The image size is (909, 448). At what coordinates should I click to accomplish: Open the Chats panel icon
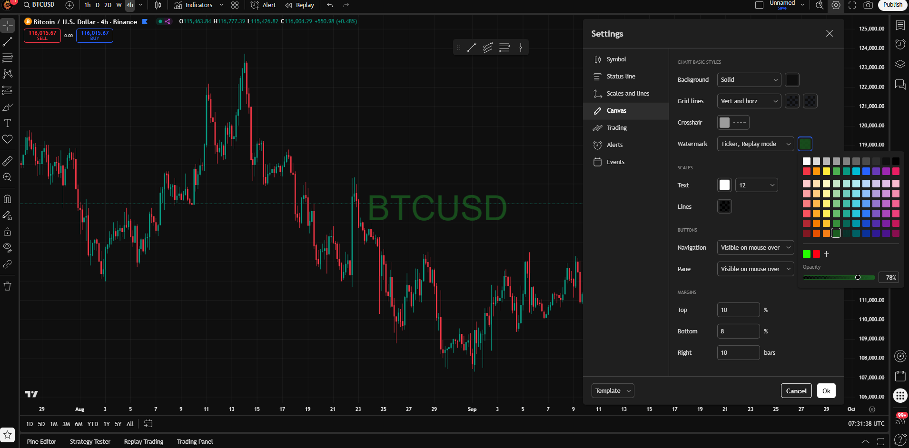[x=900, y=84]
